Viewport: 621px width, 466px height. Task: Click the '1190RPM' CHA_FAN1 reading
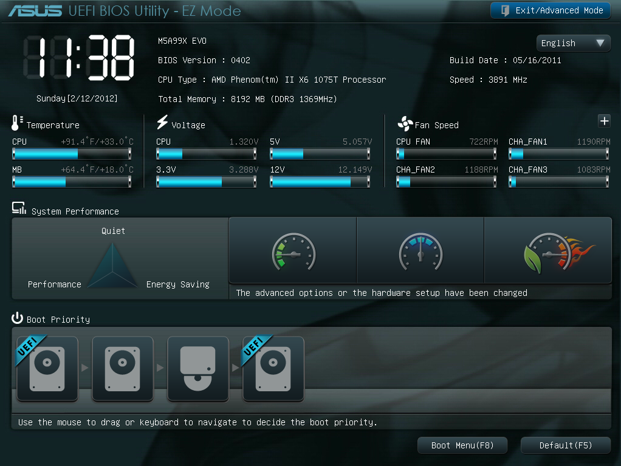593,142
